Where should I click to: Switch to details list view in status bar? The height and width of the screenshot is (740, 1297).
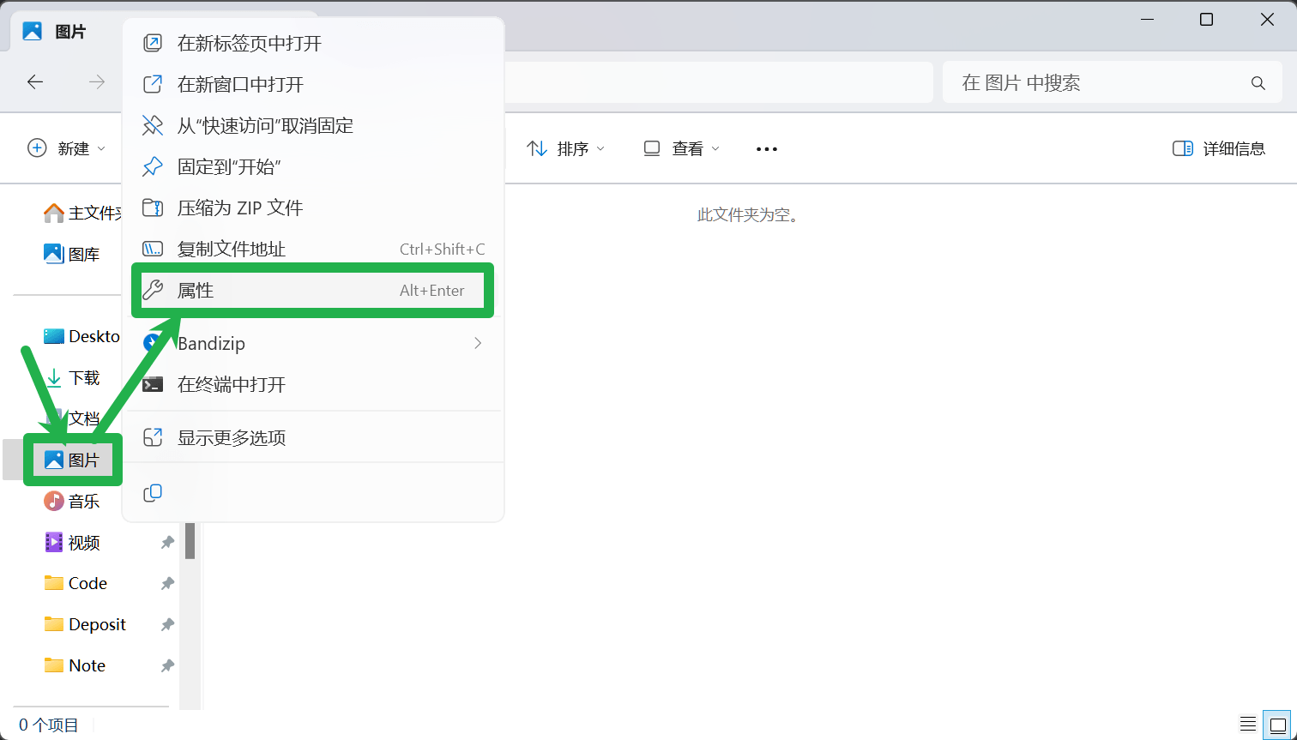[1248, 725]
